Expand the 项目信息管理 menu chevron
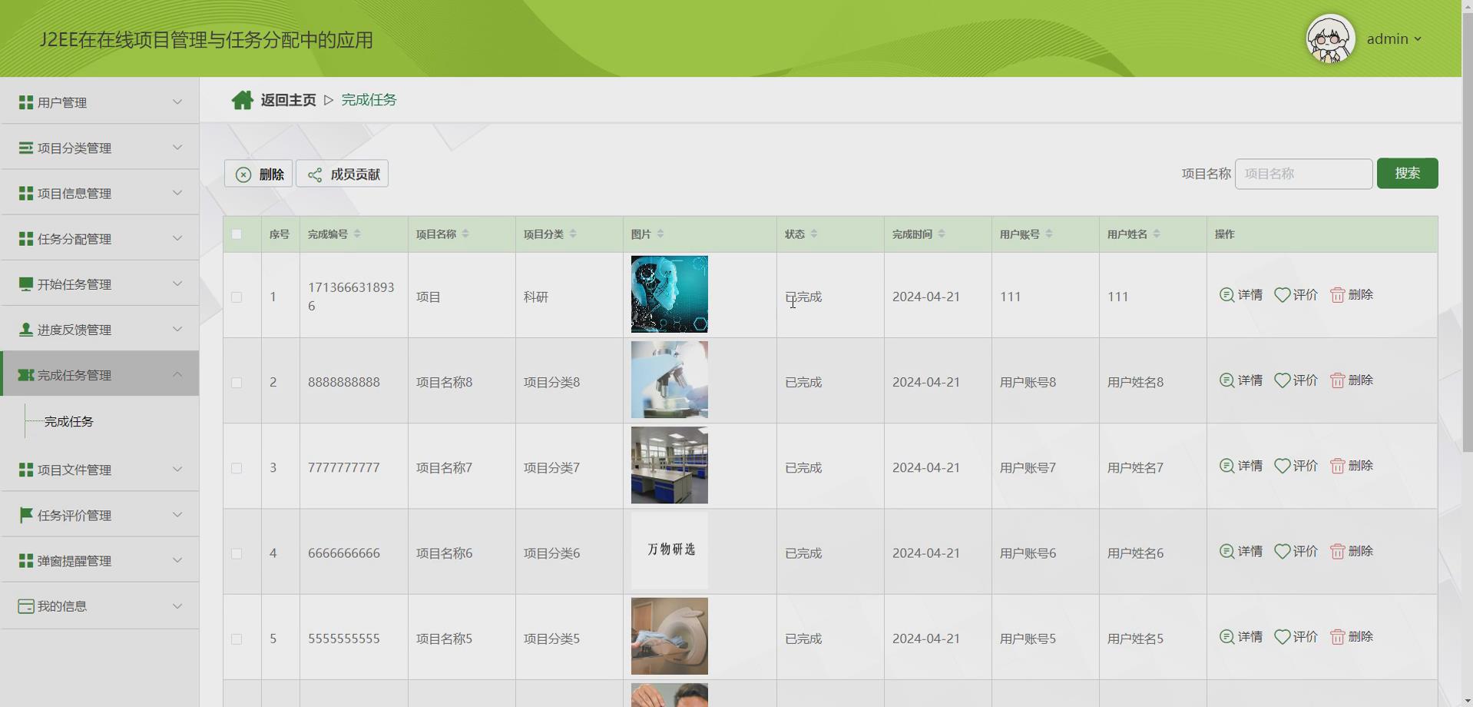This screenshot has width=1473, height=707. coord(177,192)
